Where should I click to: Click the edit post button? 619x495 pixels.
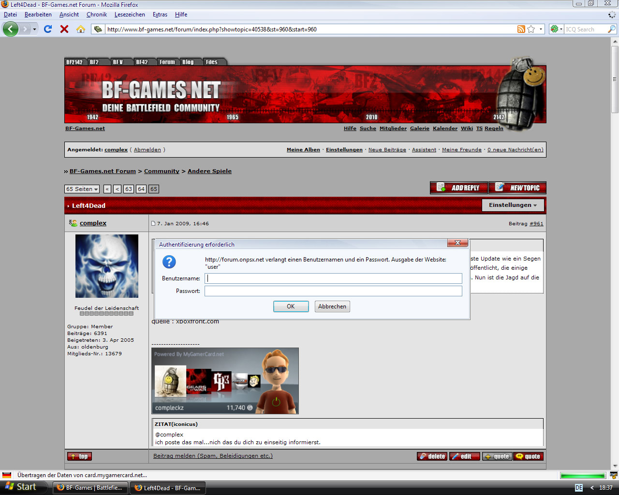465,456
